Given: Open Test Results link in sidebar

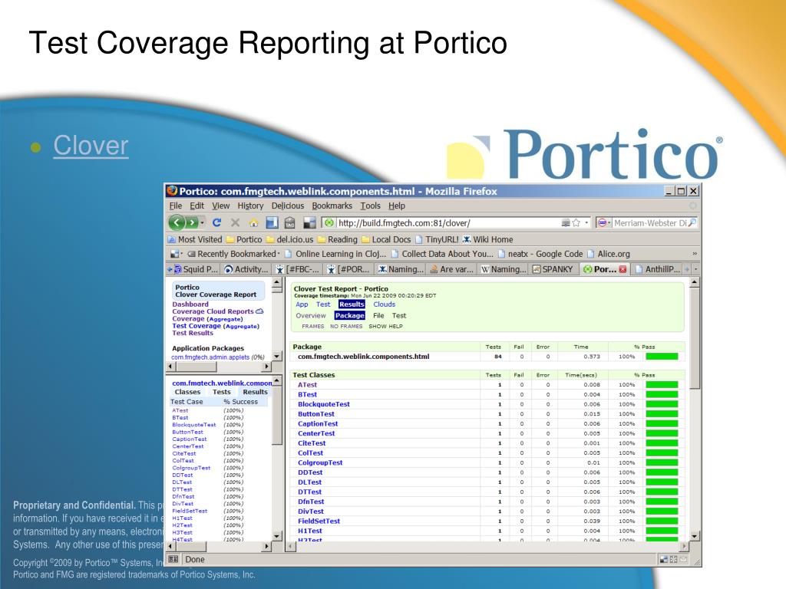Looking at the screenshot, I should pyautogui.click(x=193, y=333).
